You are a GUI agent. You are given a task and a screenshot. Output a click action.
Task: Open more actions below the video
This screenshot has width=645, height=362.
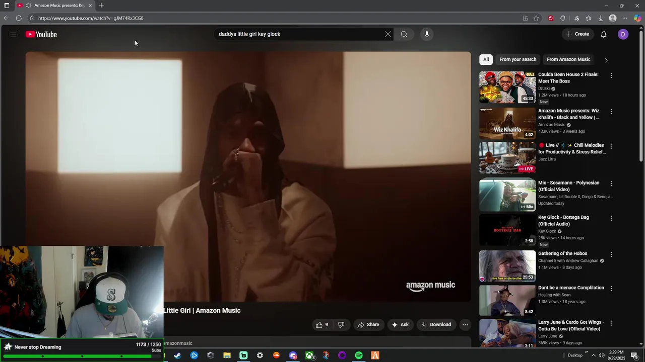pyautogui.click(x=465, y=325)
